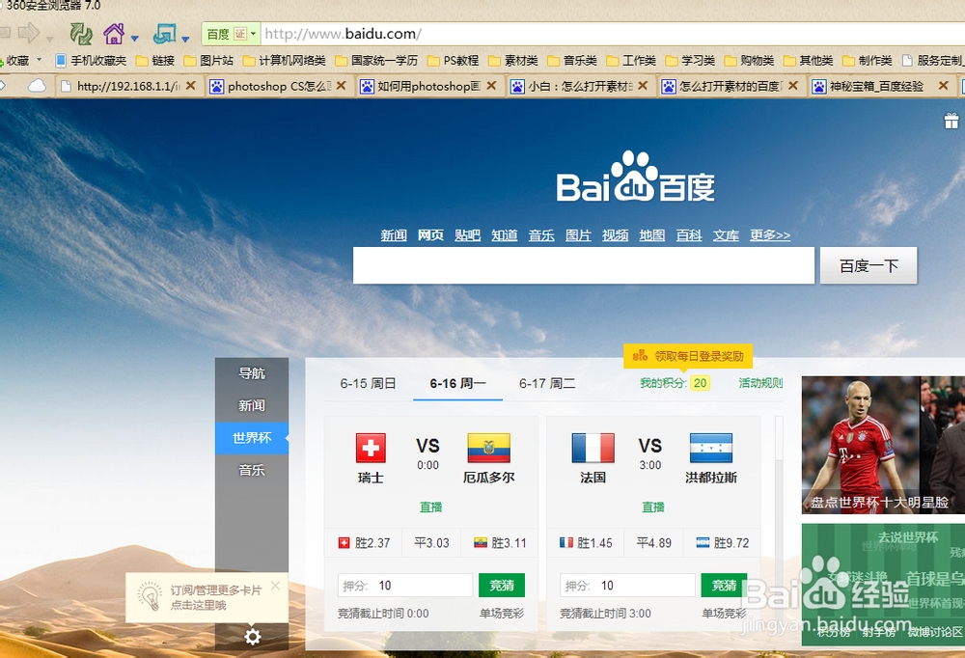Viewport: 965px width, 658px height.
Task: Open the 工作类 bookmark folder
Action: click(631, 61)
